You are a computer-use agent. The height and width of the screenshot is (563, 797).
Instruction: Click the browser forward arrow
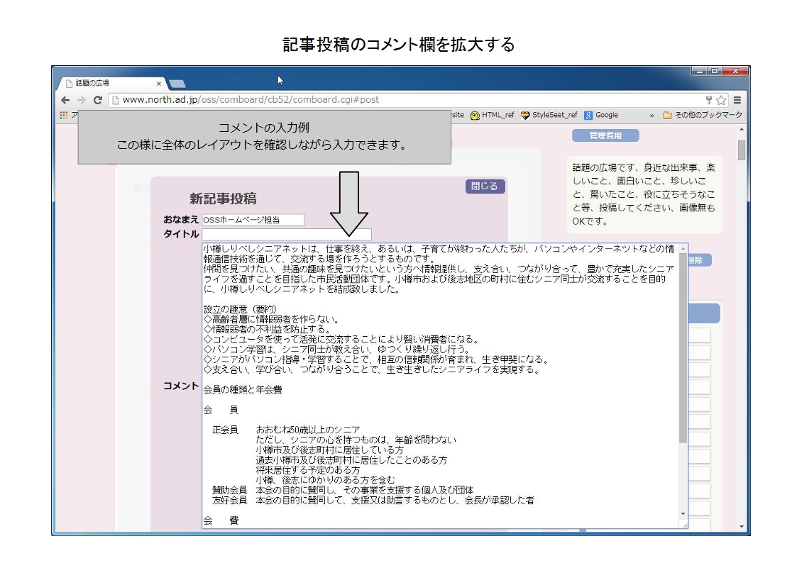point(81,100)
